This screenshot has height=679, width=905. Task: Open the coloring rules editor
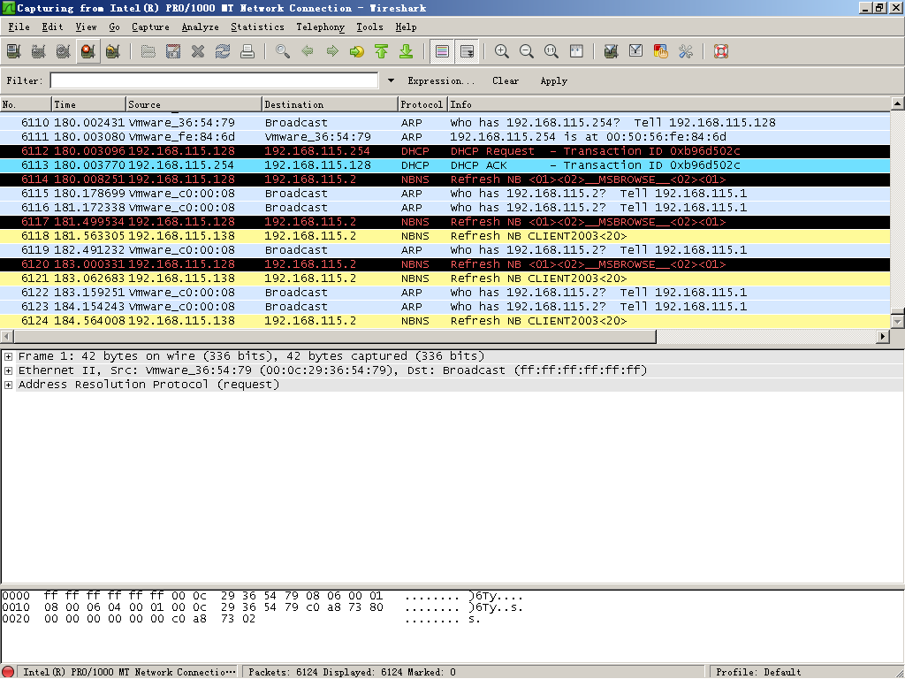pos(661,51)
